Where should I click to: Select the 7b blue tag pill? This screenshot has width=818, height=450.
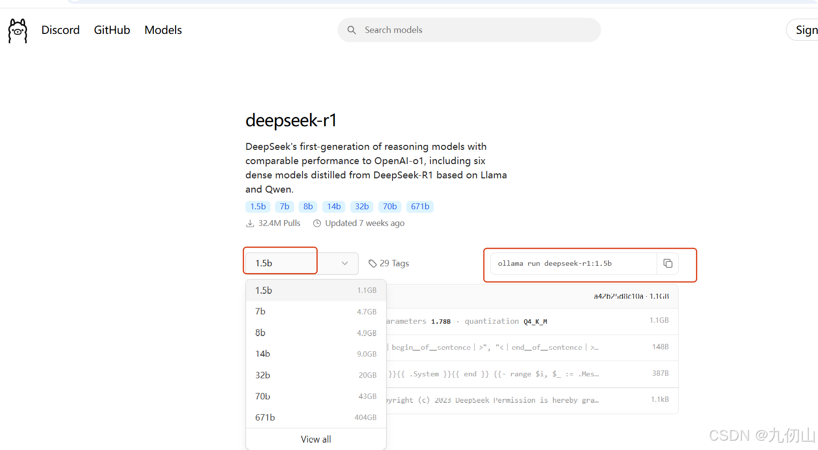click(284, 206)
